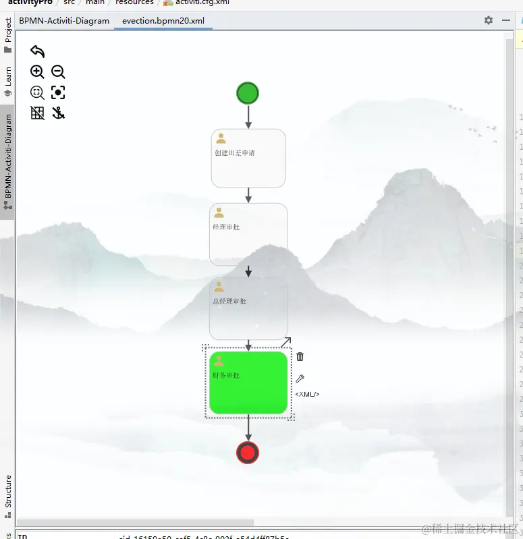Reset zoom with the dashed magnifier icon

point(37,92)
